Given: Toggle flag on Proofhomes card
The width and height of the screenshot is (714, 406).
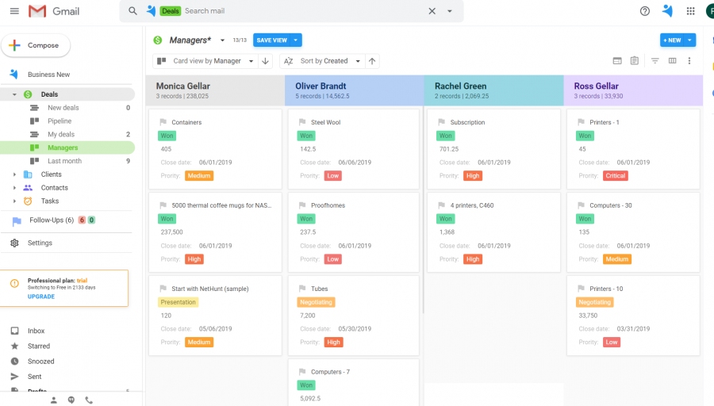Looking at the screenshot, I should [302, 205].
